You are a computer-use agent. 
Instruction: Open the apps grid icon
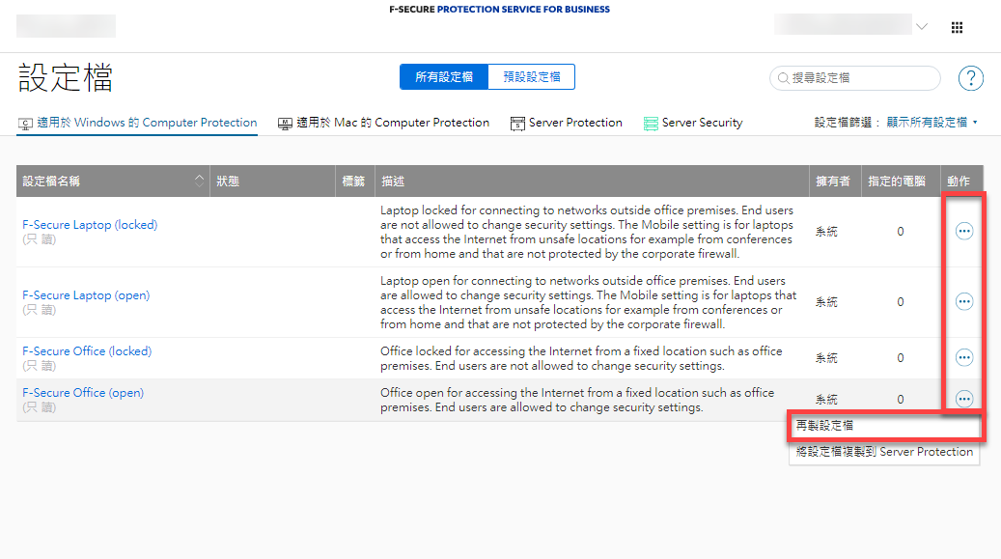(x=957, y=28)
